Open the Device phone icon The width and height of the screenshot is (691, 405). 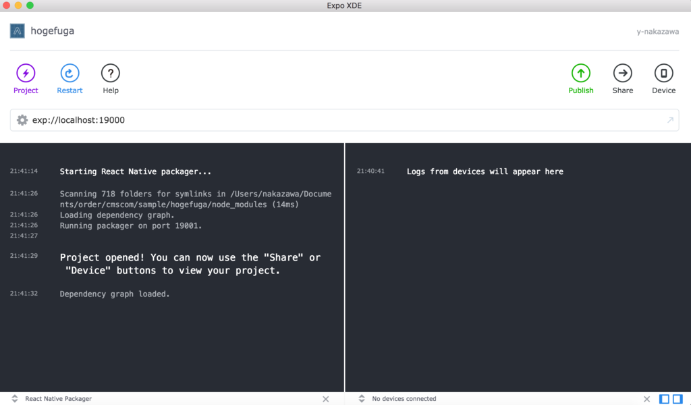pyautogui.click(x=664, y=73)
